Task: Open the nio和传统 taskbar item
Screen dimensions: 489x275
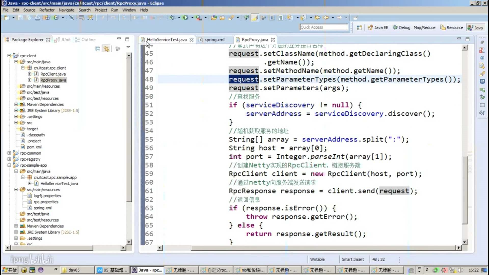Action: [x=250, y=270]
